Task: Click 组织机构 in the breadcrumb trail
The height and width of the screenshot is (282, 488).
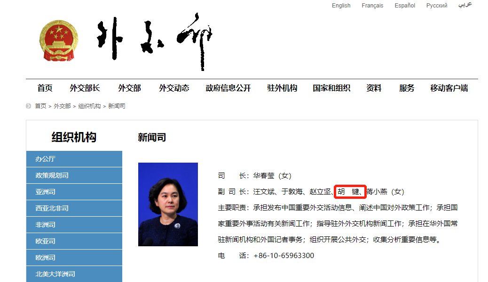Action: tap(89, 106)
